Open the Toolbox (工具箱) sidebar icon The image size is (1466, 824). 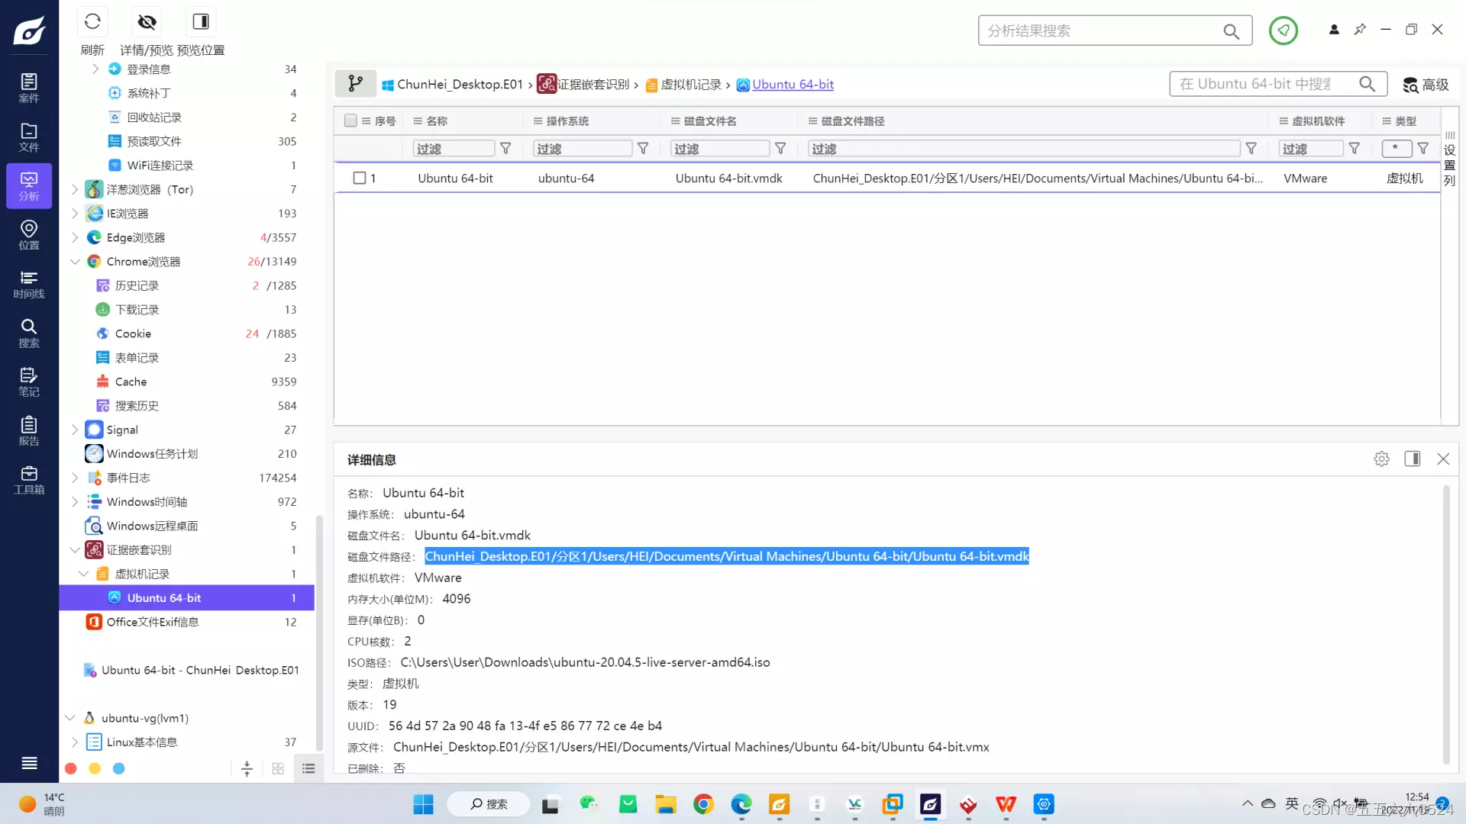(29, 480)
